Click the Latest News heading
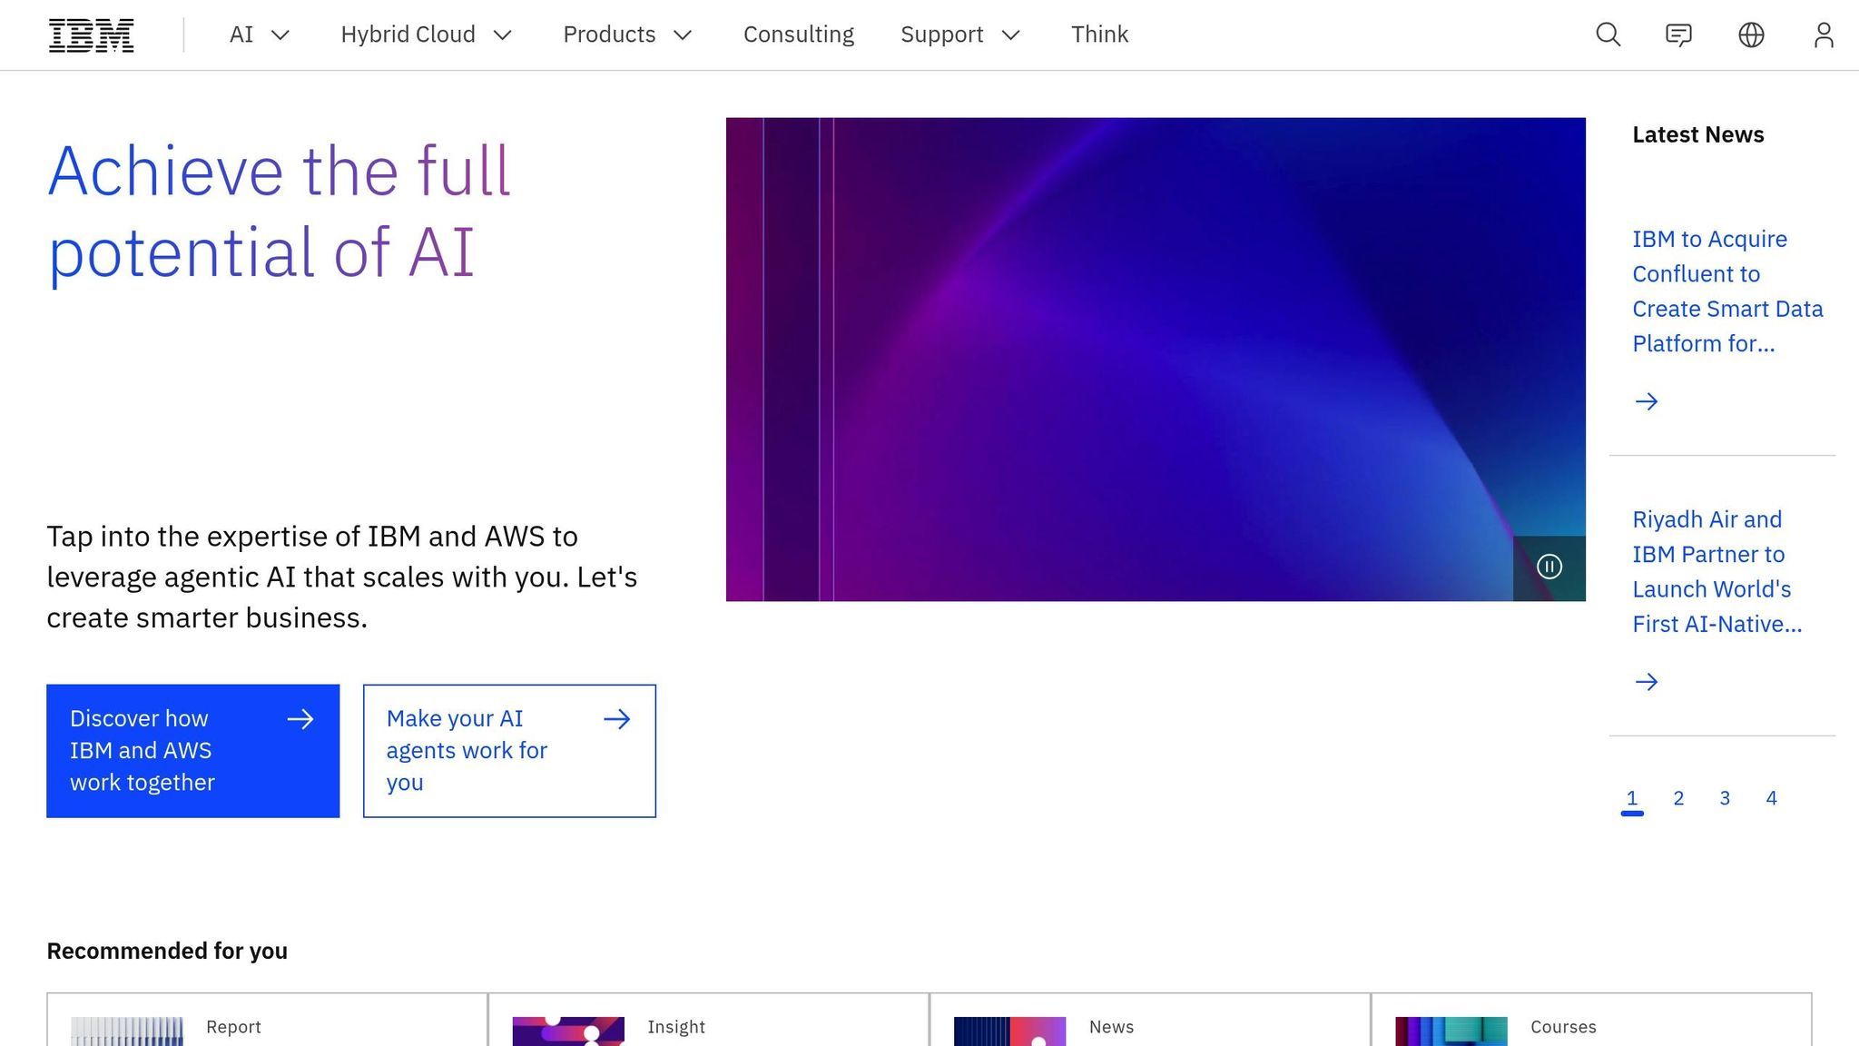Screen dimensions: 1859x1046 [1697, 135]
